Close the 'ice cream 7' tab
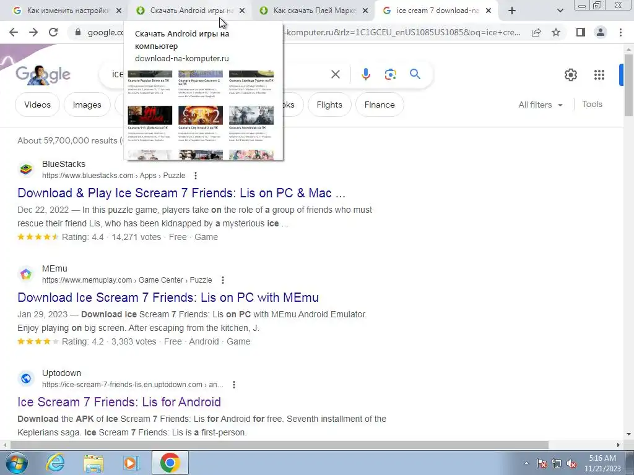 tap(489, 11)
